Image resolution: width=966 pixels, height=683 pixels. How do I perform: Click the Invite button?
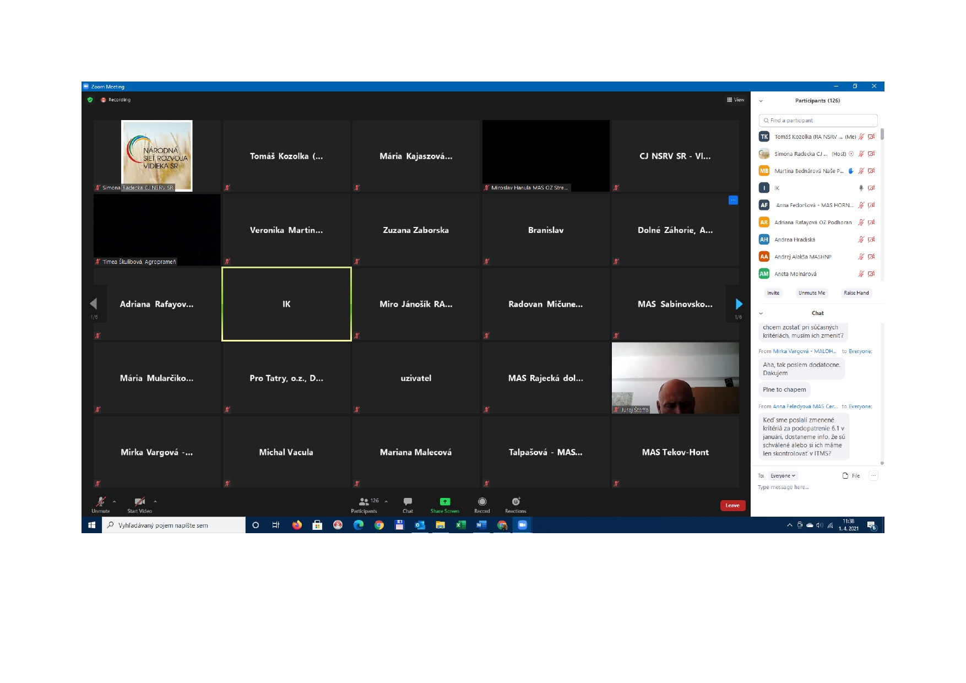[x=773, y=293]
